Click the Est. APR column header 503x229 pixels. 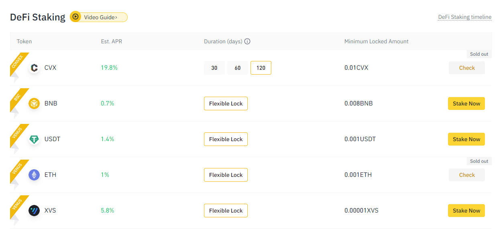(112, 41)
